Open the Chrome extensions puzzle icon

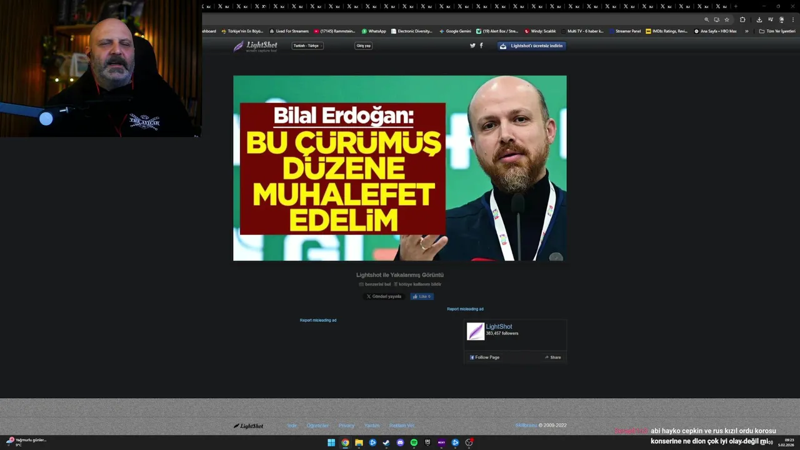742,19
